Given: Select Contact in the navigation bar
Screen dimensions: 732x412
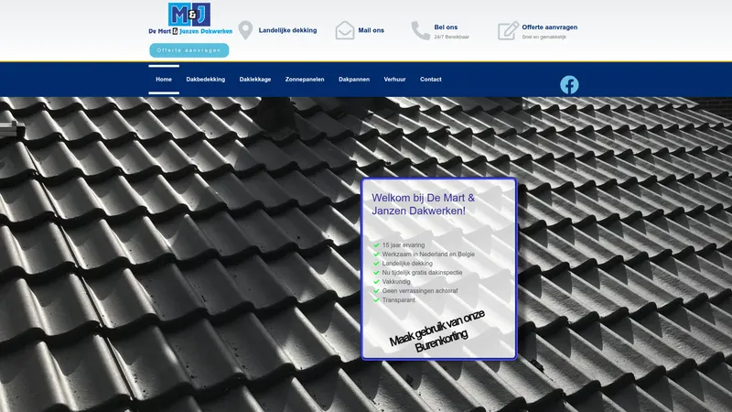Looking at the screenshot, I should point(430,80).
